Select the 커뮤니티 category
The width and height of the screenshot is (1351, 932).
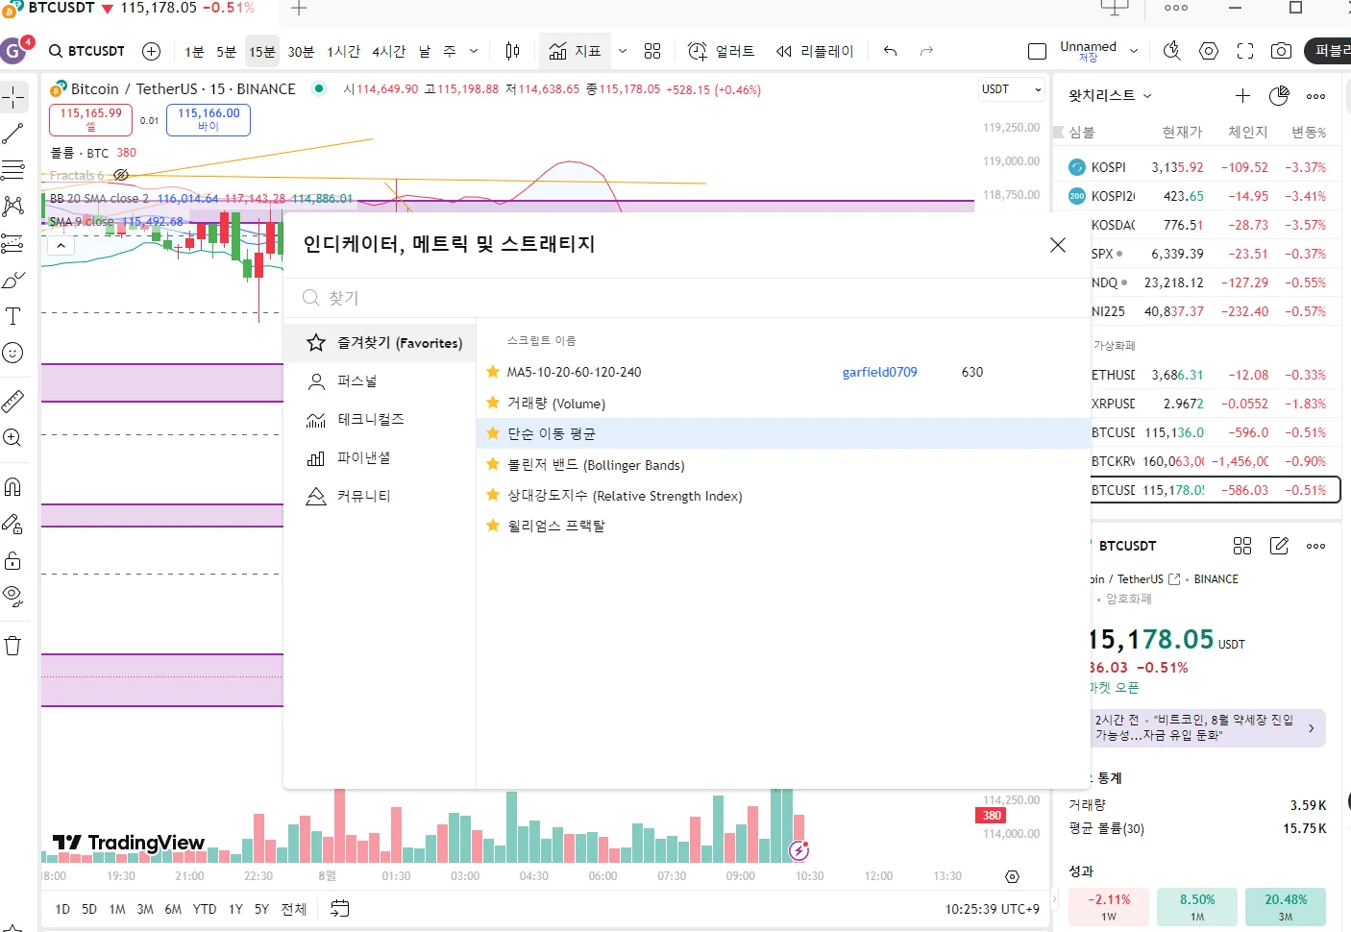click(x=381, y=497)
